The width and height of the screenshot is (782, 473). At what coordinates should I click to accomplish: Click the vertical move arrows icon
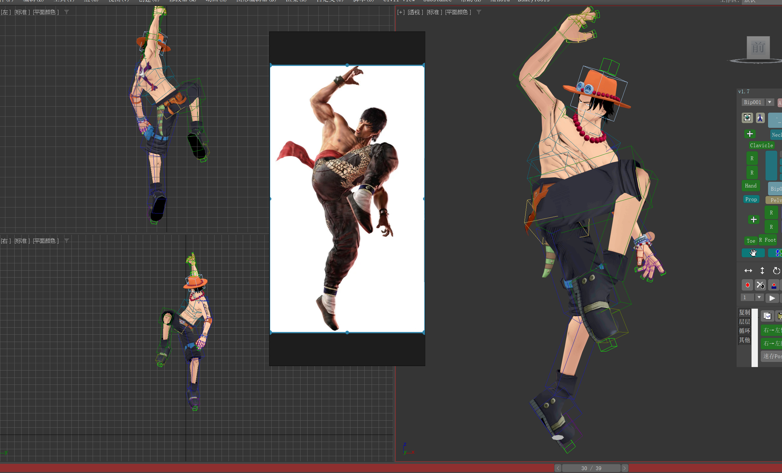pyautogui.click(x=762, y=271)
